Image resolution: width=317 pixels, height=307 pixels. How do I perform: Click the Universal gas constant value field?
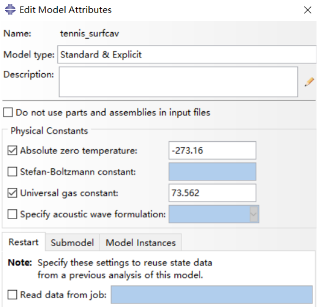(x=212, y=193)
